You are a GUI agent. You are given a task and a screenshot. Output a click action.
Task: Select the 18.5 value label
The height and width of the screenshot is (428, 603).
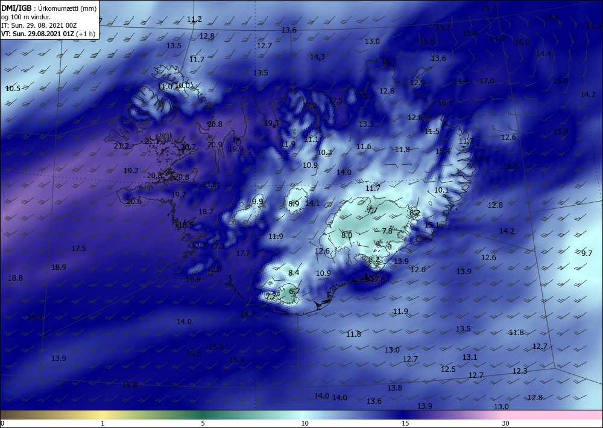point(186,225)
